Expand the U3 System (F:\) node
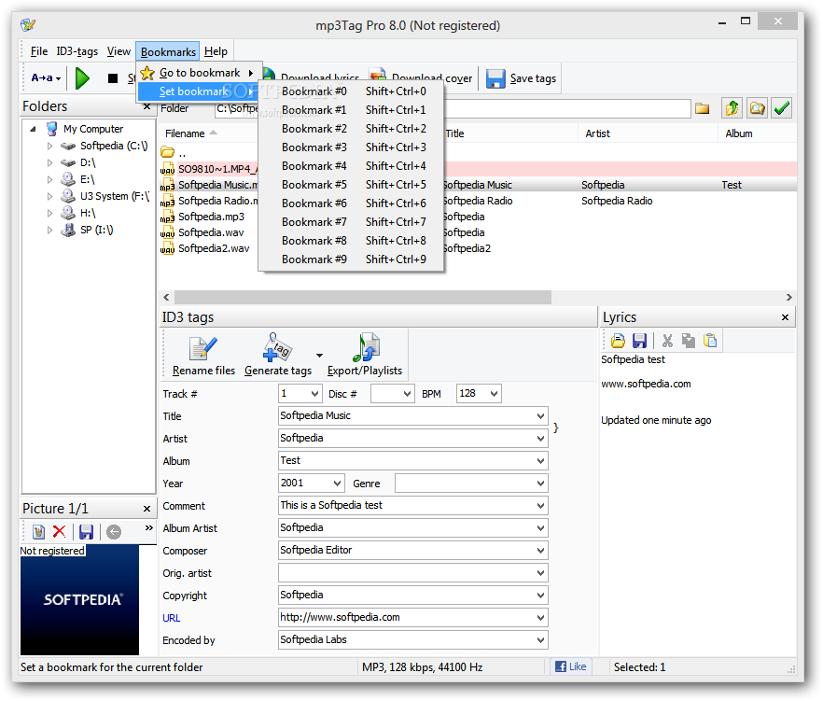The height and width of the screenshot is (701, 823). tap(49, 196)
